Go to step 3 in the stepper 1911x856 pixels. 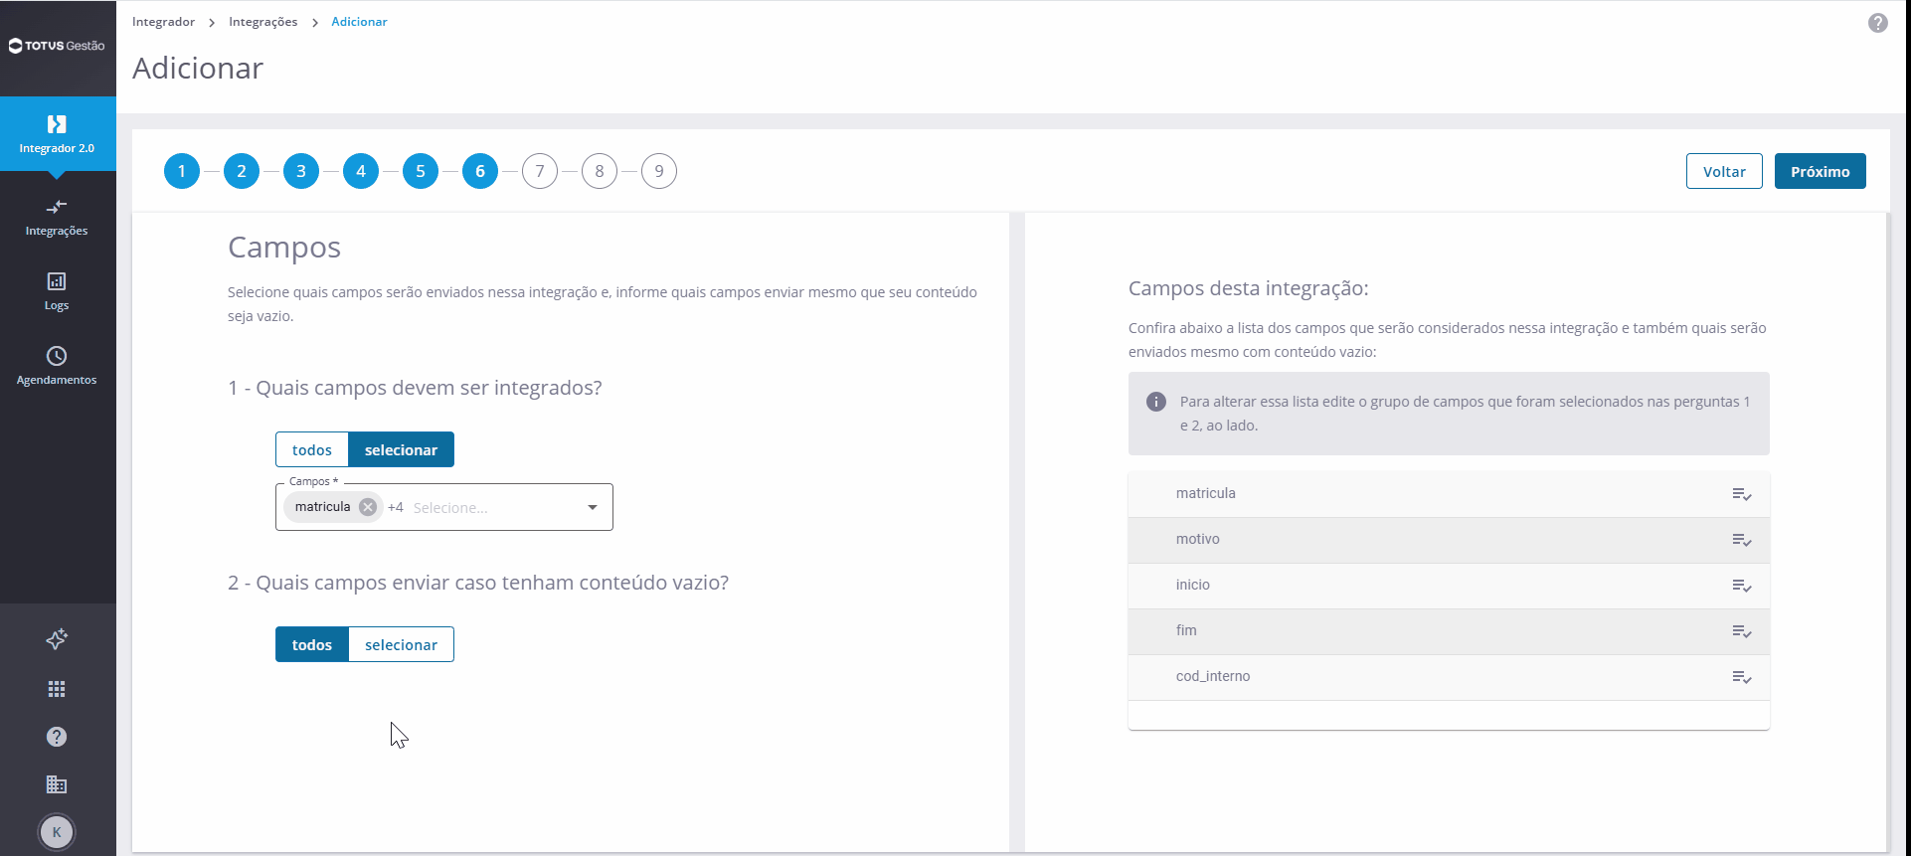click(x=301, y=171)
